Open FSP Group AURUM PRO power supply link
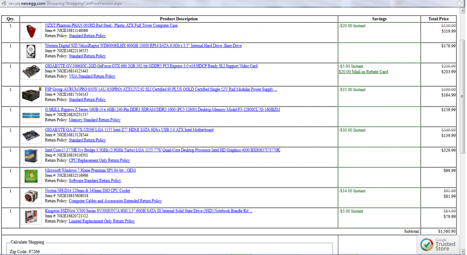Viewport: 467px width, 255px height. coord(161,89)
